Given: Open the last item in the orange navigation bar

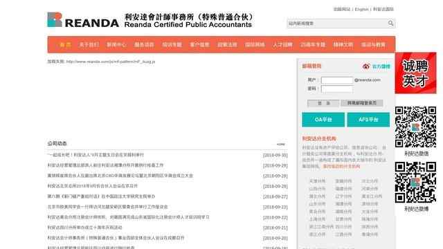Looking at the screenshot, I should click(373, 44).
